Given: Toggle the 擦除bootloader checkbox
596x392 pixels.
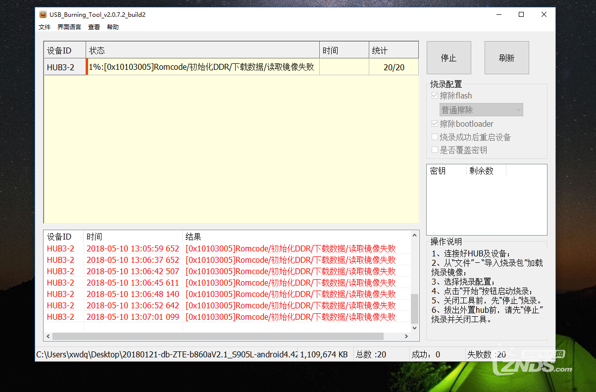Looking at the screenshot, I should (x=435, y=124).
